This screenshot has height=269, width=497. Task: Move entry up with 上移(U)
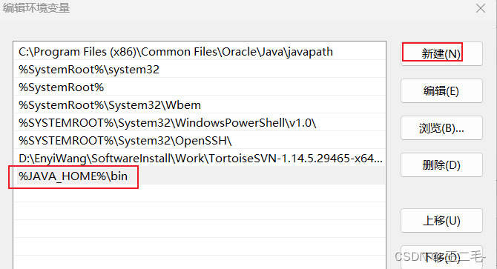coord(441,220)
